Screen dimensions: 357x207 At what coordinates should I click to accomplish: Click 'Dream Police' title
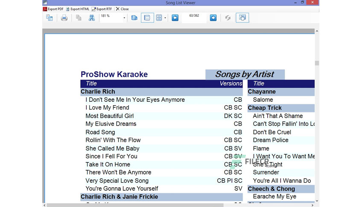pos(270,140)
